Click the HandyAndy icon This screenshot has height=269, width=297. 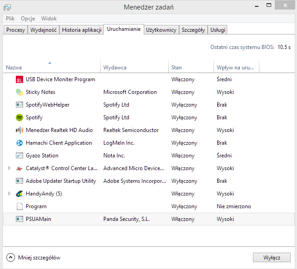tap(19, 194)
